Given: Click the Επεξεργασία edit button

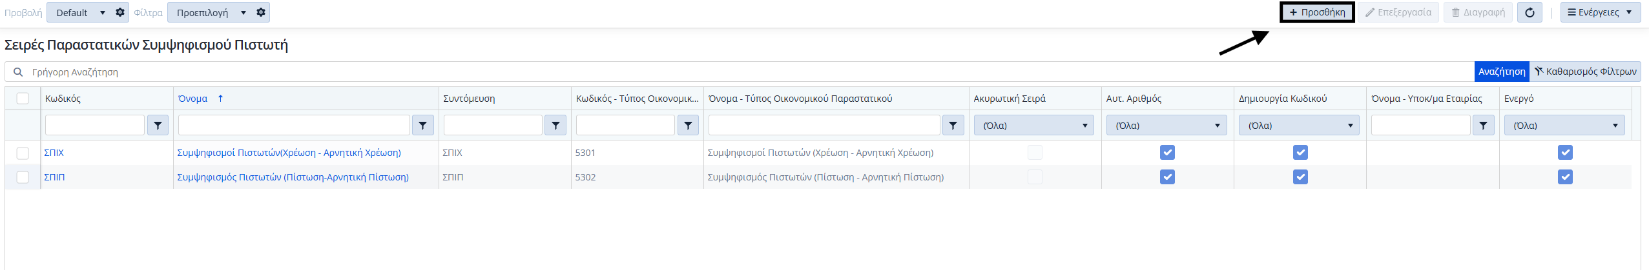Looking at the screenshot, I should click(1398, 12).
